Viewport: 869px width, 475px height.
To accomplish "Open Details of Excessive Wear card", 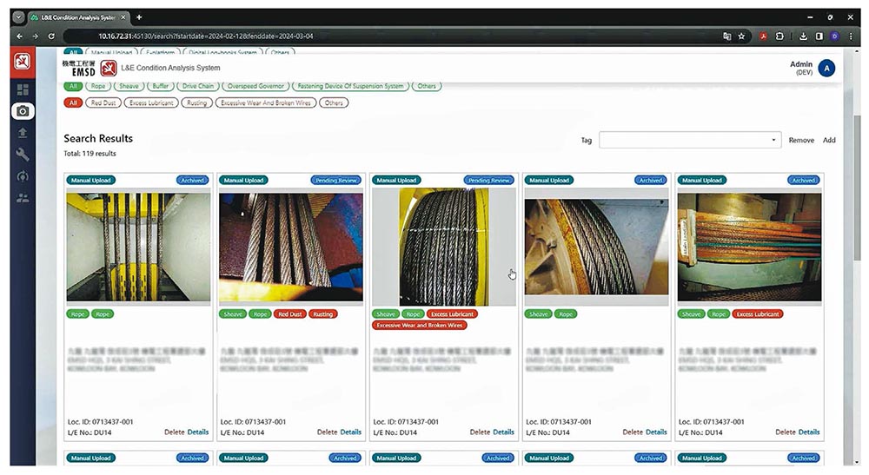I will pos(503,432).
